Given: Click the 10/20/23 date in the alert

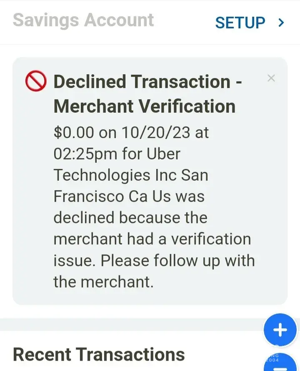Looking at the screenshot, I should point(156,132).
